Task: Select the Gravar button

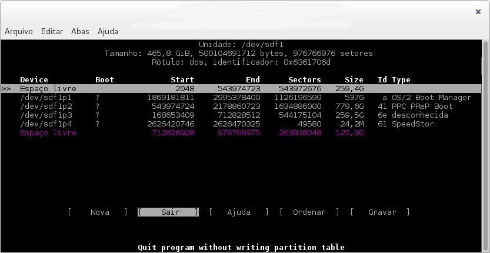Action: click(380, 212)
